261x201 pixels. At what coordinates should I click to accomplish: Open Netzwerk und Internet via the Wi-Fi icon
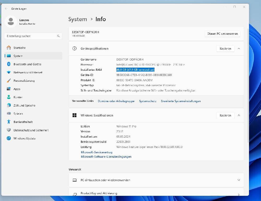(x=9, y=73)
